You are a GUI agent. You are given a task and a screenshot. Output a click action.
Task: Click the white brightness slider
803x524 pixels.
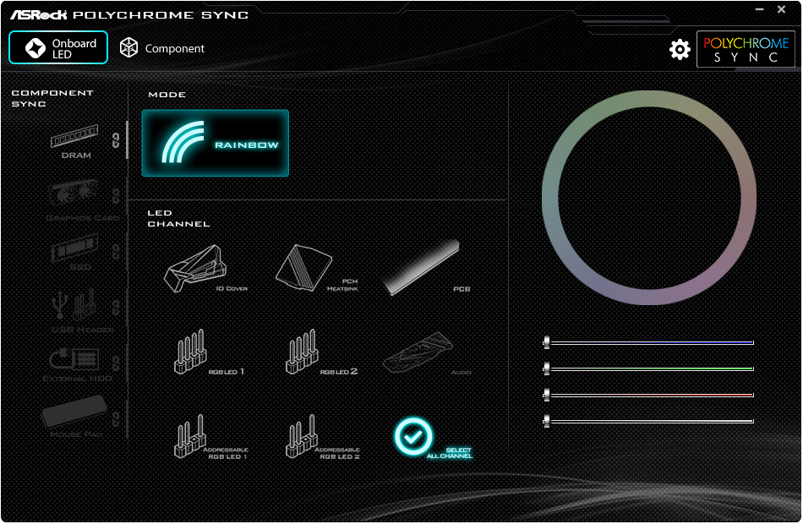[x=648, y=421]
